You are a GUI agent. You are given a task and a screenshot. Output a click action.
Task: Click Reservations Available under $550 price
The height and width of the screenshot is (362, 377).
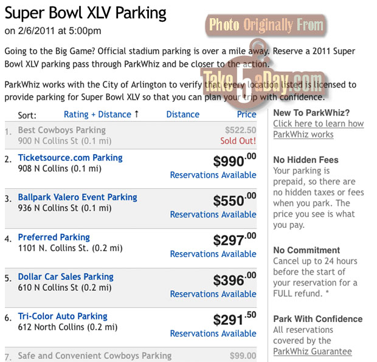click(213, 214)
